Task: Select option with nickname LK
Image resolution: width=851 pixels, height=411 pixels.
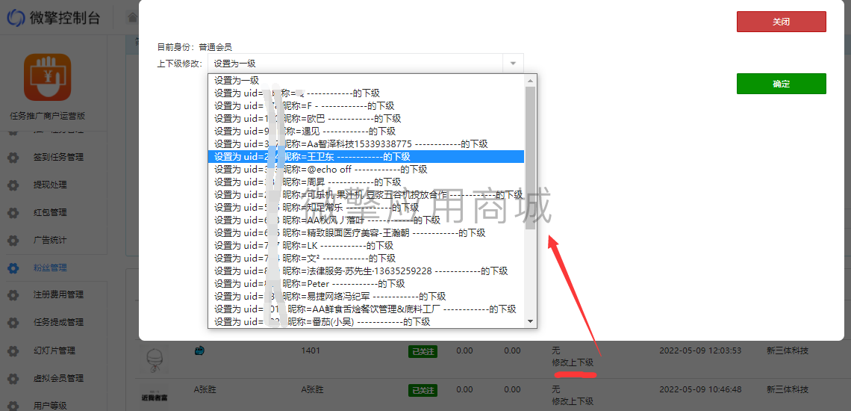Action: tap(367, 245)
